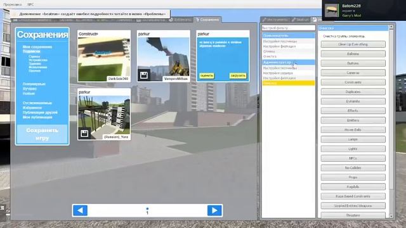Click the Balloons cleanup button
406x228 pixels.
(353, 54)
